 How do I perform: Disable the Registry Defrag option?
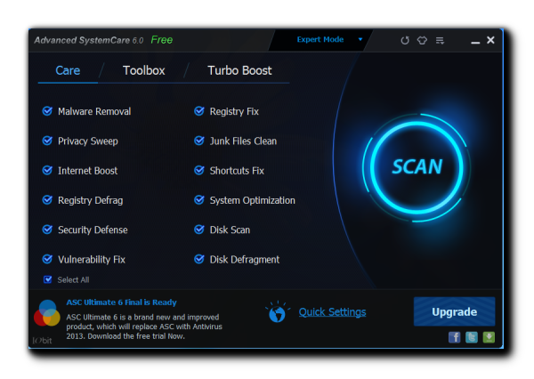[47, 200]
